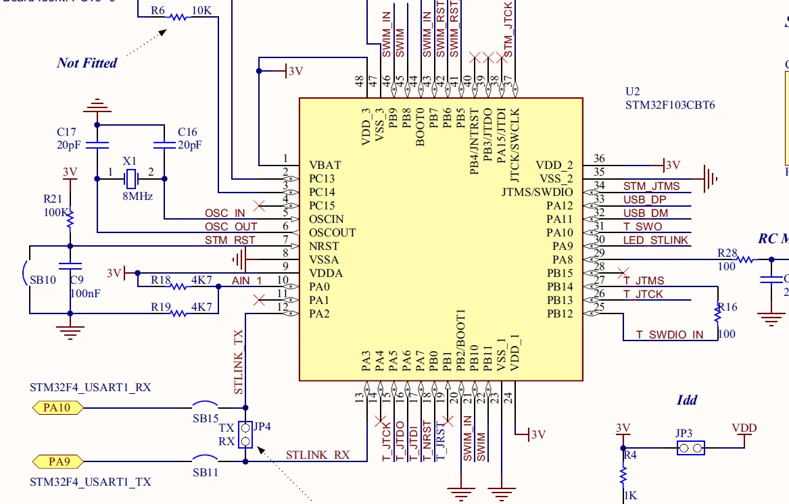Viewport: 789px width, 504px height.
Task: Click the STM_JTMS net label
Action: coord(652,186)
